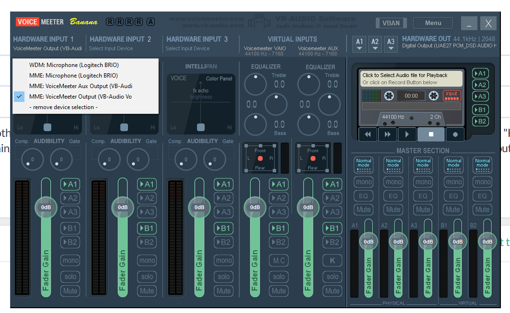Open Hardware Input 3 Select Input Device
The width and height of the screenshot is (510, 313).
coord(188,48)
